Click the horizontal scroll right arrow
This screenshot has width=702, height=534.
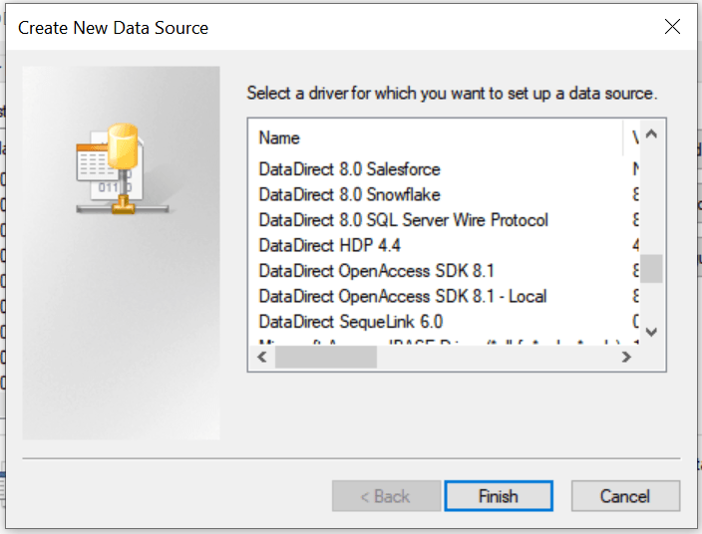pos(627,357)
